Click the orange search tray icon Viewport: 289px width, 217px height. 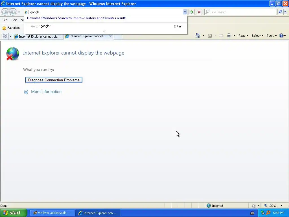(268, 213)
